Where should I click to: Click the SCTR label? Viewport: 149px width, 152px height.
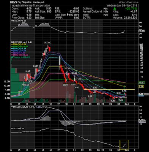coord(86,18)
